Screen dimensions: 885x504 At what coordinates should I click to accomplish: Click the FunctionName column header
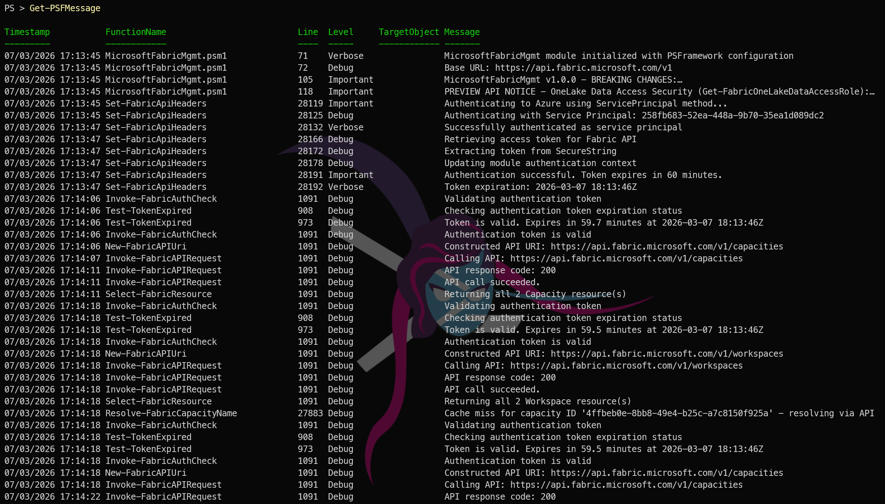coord(136,32)
